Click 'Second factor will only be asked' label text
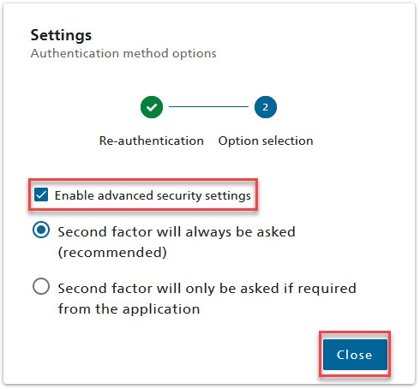Screen dimensions: 420x389 [x=207, y=288]
